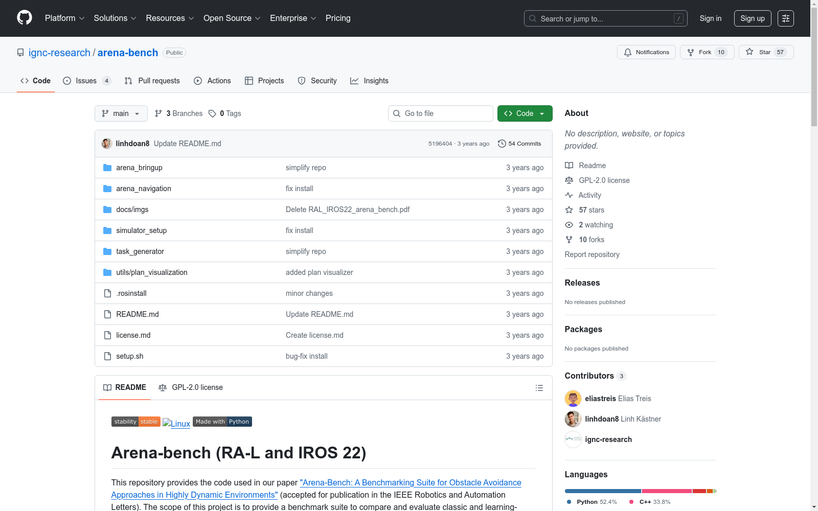818x511 pixels.
Task: Open the Pricing link
Action: point(338,18)
